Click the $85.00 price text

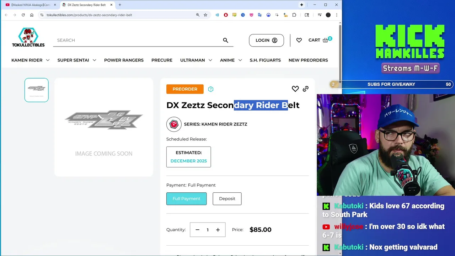[261, 230]
